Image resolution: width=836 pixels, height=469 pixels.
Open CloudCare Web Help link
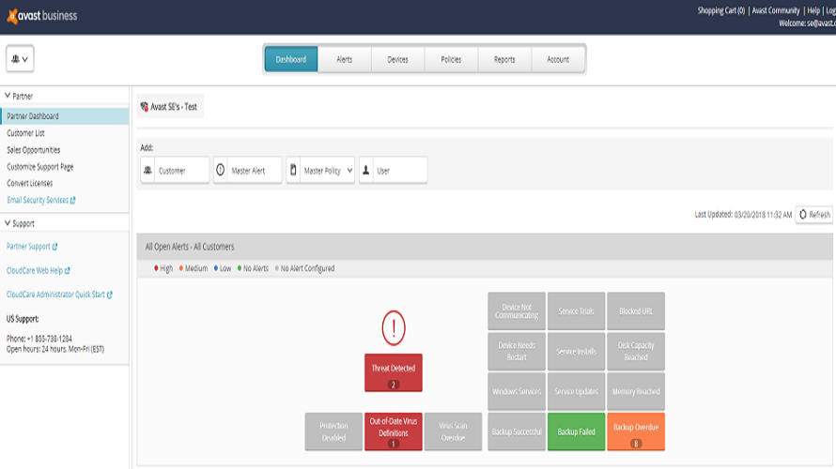35,270
